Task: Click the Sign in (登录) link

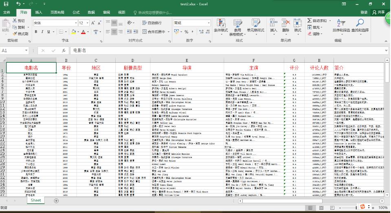Action: click(364, 13)
